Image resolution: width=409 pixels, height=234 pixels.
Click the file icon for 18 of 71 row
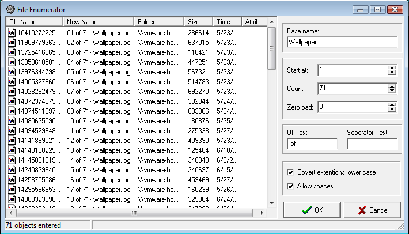click(x=12, y=199)
